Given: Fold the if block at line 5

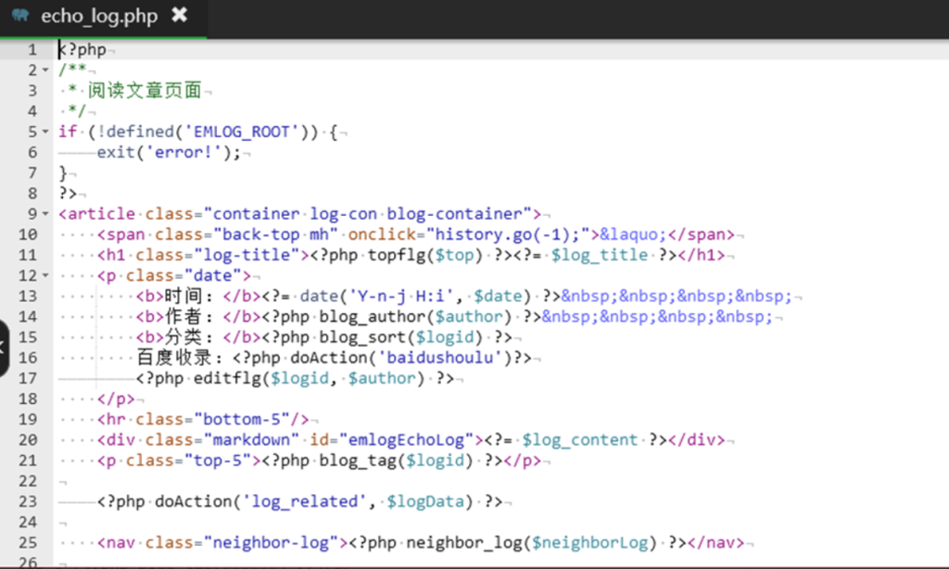Looking at the screenshot, I should (45, 132).
